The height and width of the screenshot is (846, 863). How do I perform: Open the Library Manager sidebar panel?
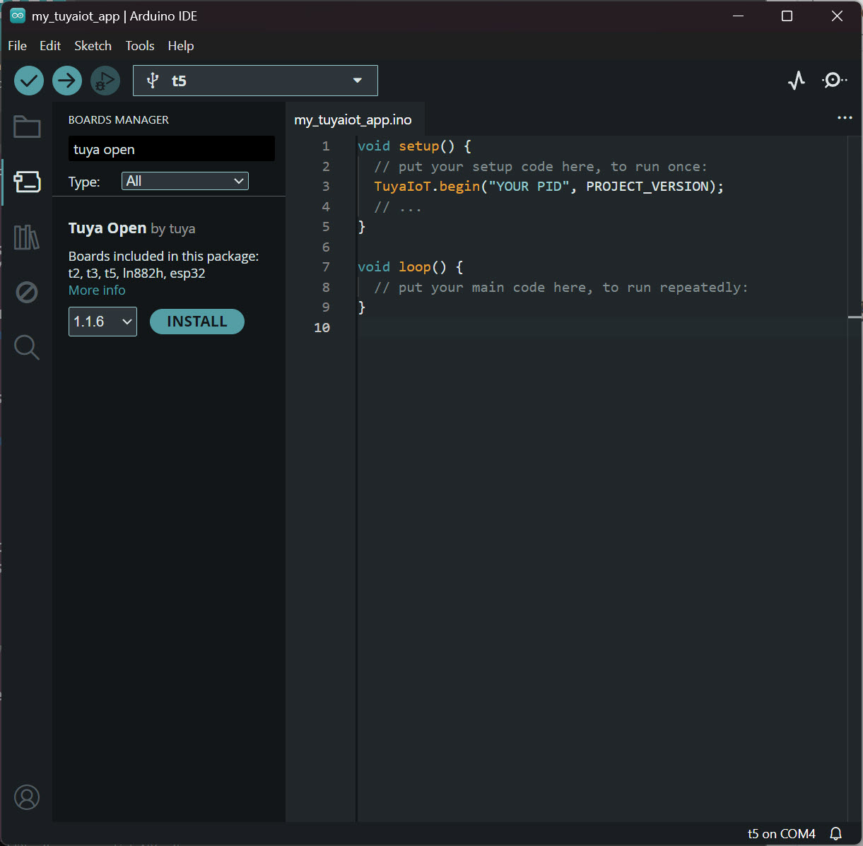tap(26, 237)
